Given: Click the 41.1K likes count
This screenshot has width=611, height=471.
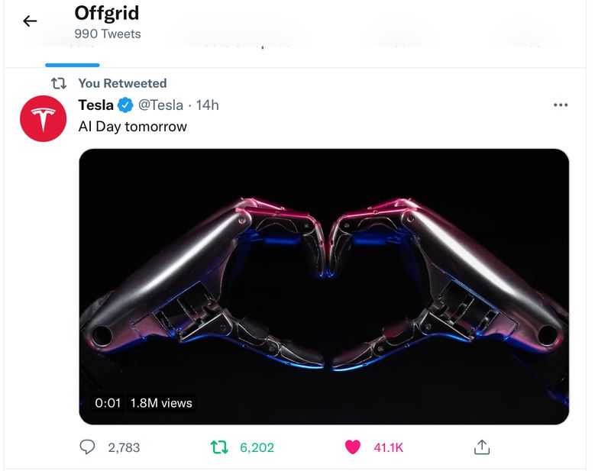Looking at the screenshot, I should [x=388, y=448].
